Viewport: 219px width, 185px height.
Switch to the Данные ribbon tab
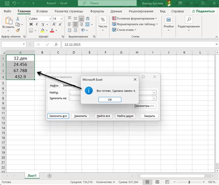point(116,11)
